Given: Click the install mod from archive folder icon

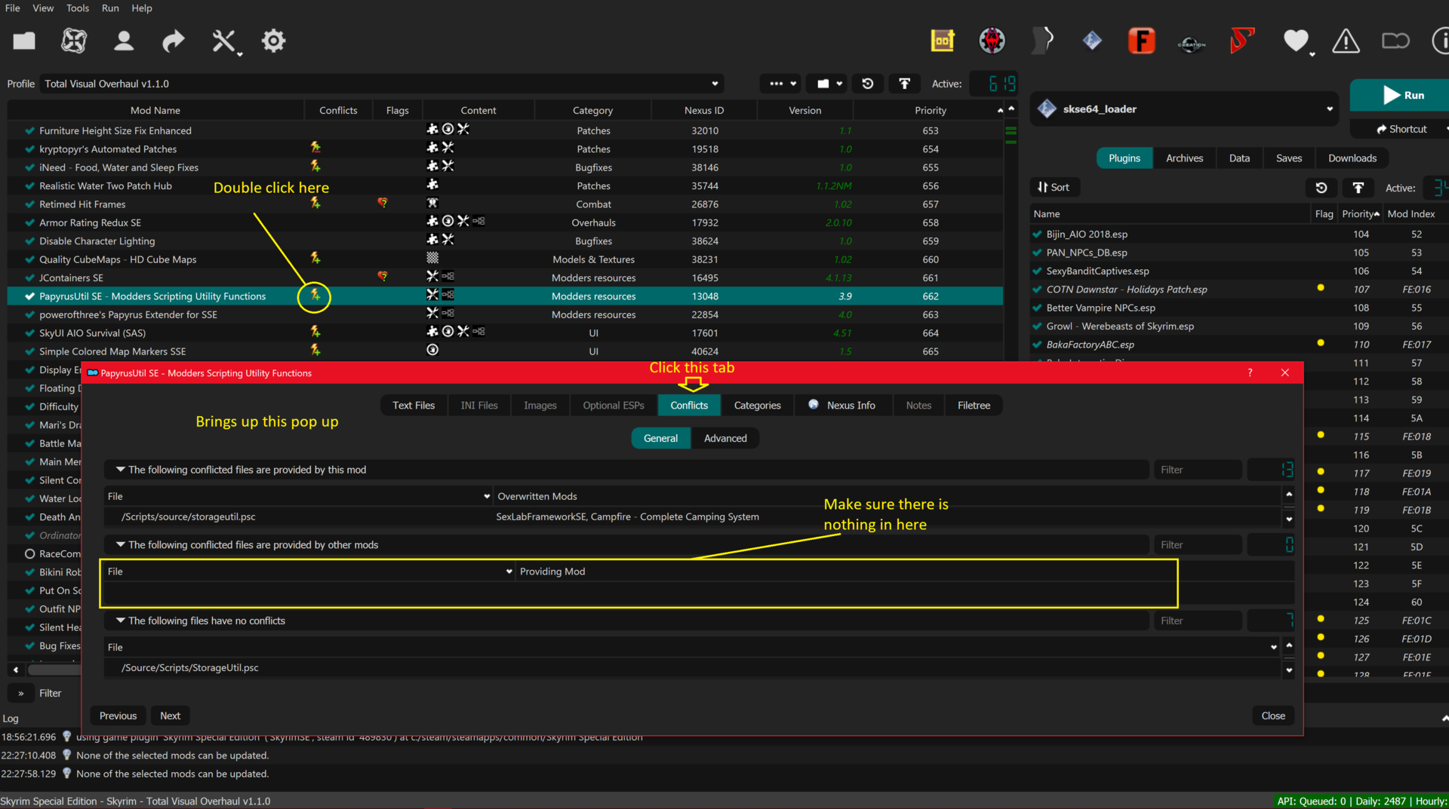Looking at the screenshot, I should pos(24,41).
